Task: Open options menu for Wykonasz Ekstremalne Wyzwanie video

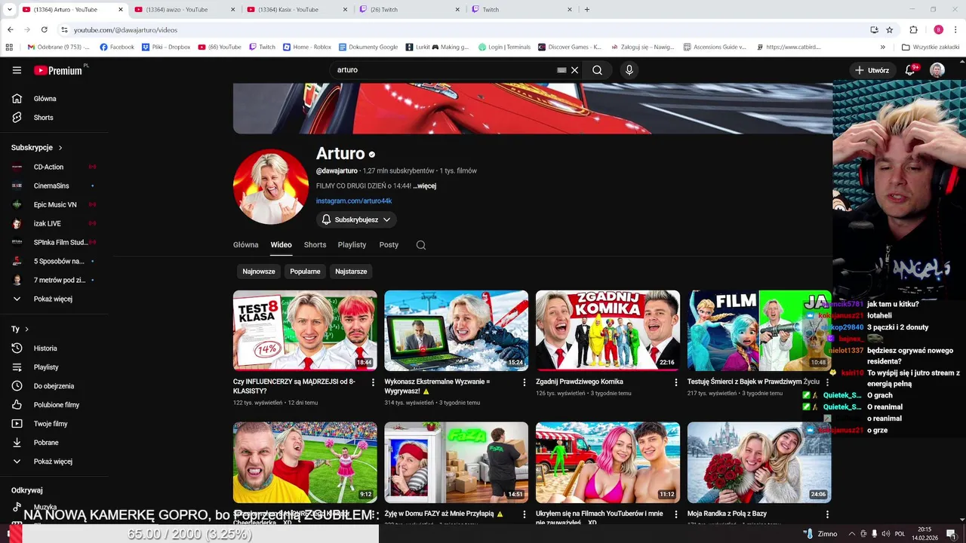Action: 525,382
